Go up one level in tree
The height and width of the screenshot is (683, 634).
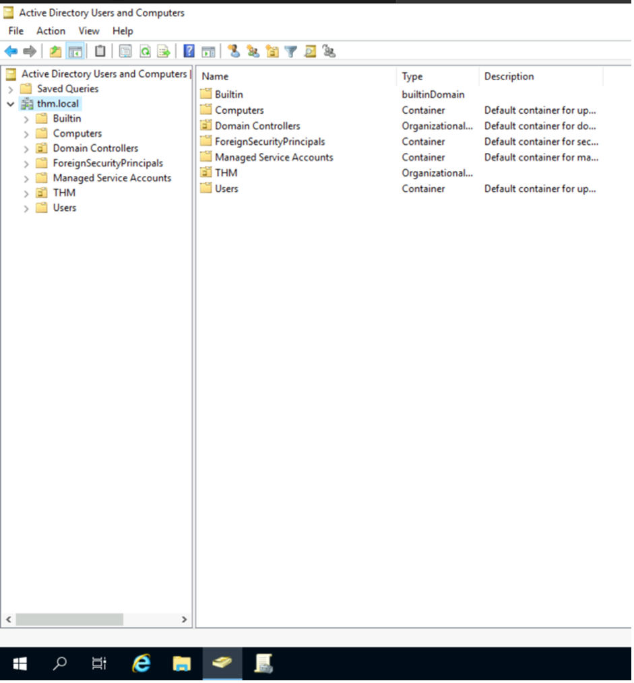[x=55, y=52]
